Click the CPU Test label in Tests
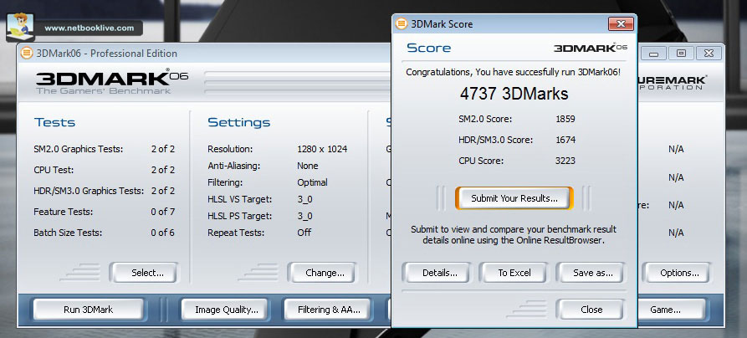747x338 pixels. point(54,170)
